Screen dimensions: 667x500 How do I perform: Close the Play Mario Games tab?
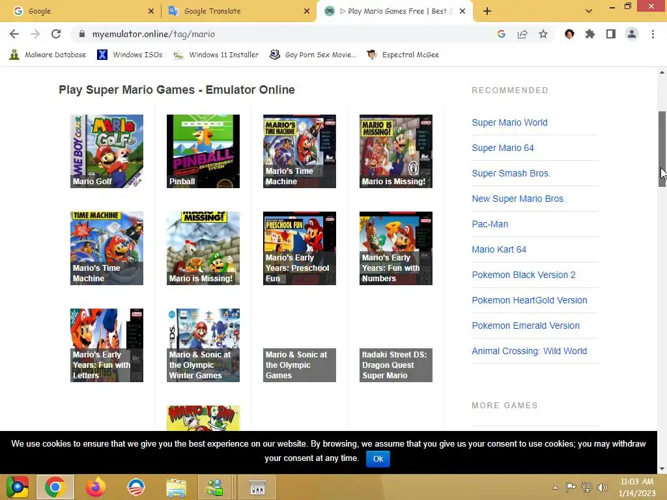[462, 12]
